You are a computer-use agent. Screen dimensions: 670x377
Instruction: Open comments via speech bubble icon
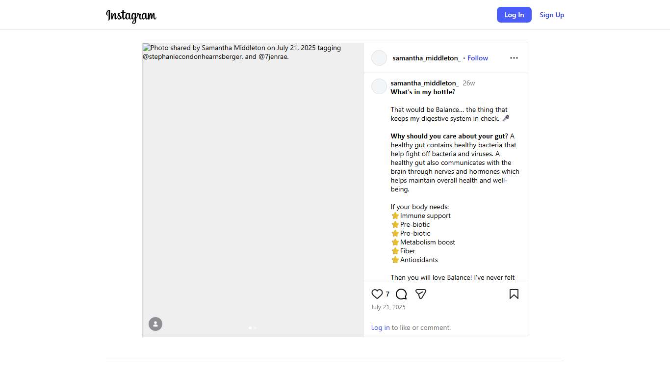click(x=401, y=294)
